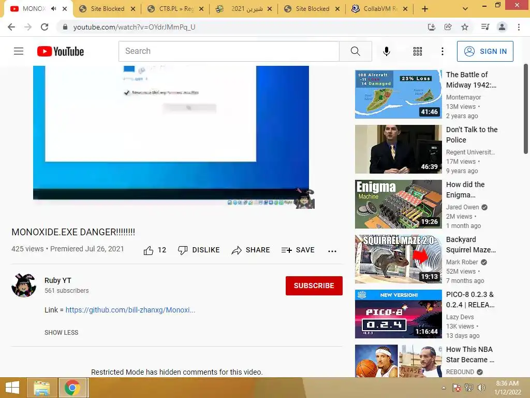Go to YouTube home via logo

pyautogui.click(x=61, y=51)
